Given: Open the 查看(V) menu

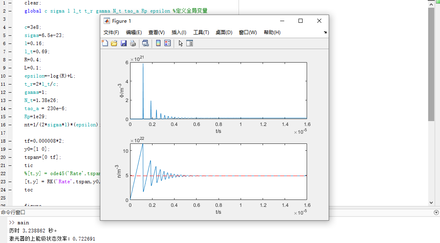Looking at the screenshot, I should [156, 33].
